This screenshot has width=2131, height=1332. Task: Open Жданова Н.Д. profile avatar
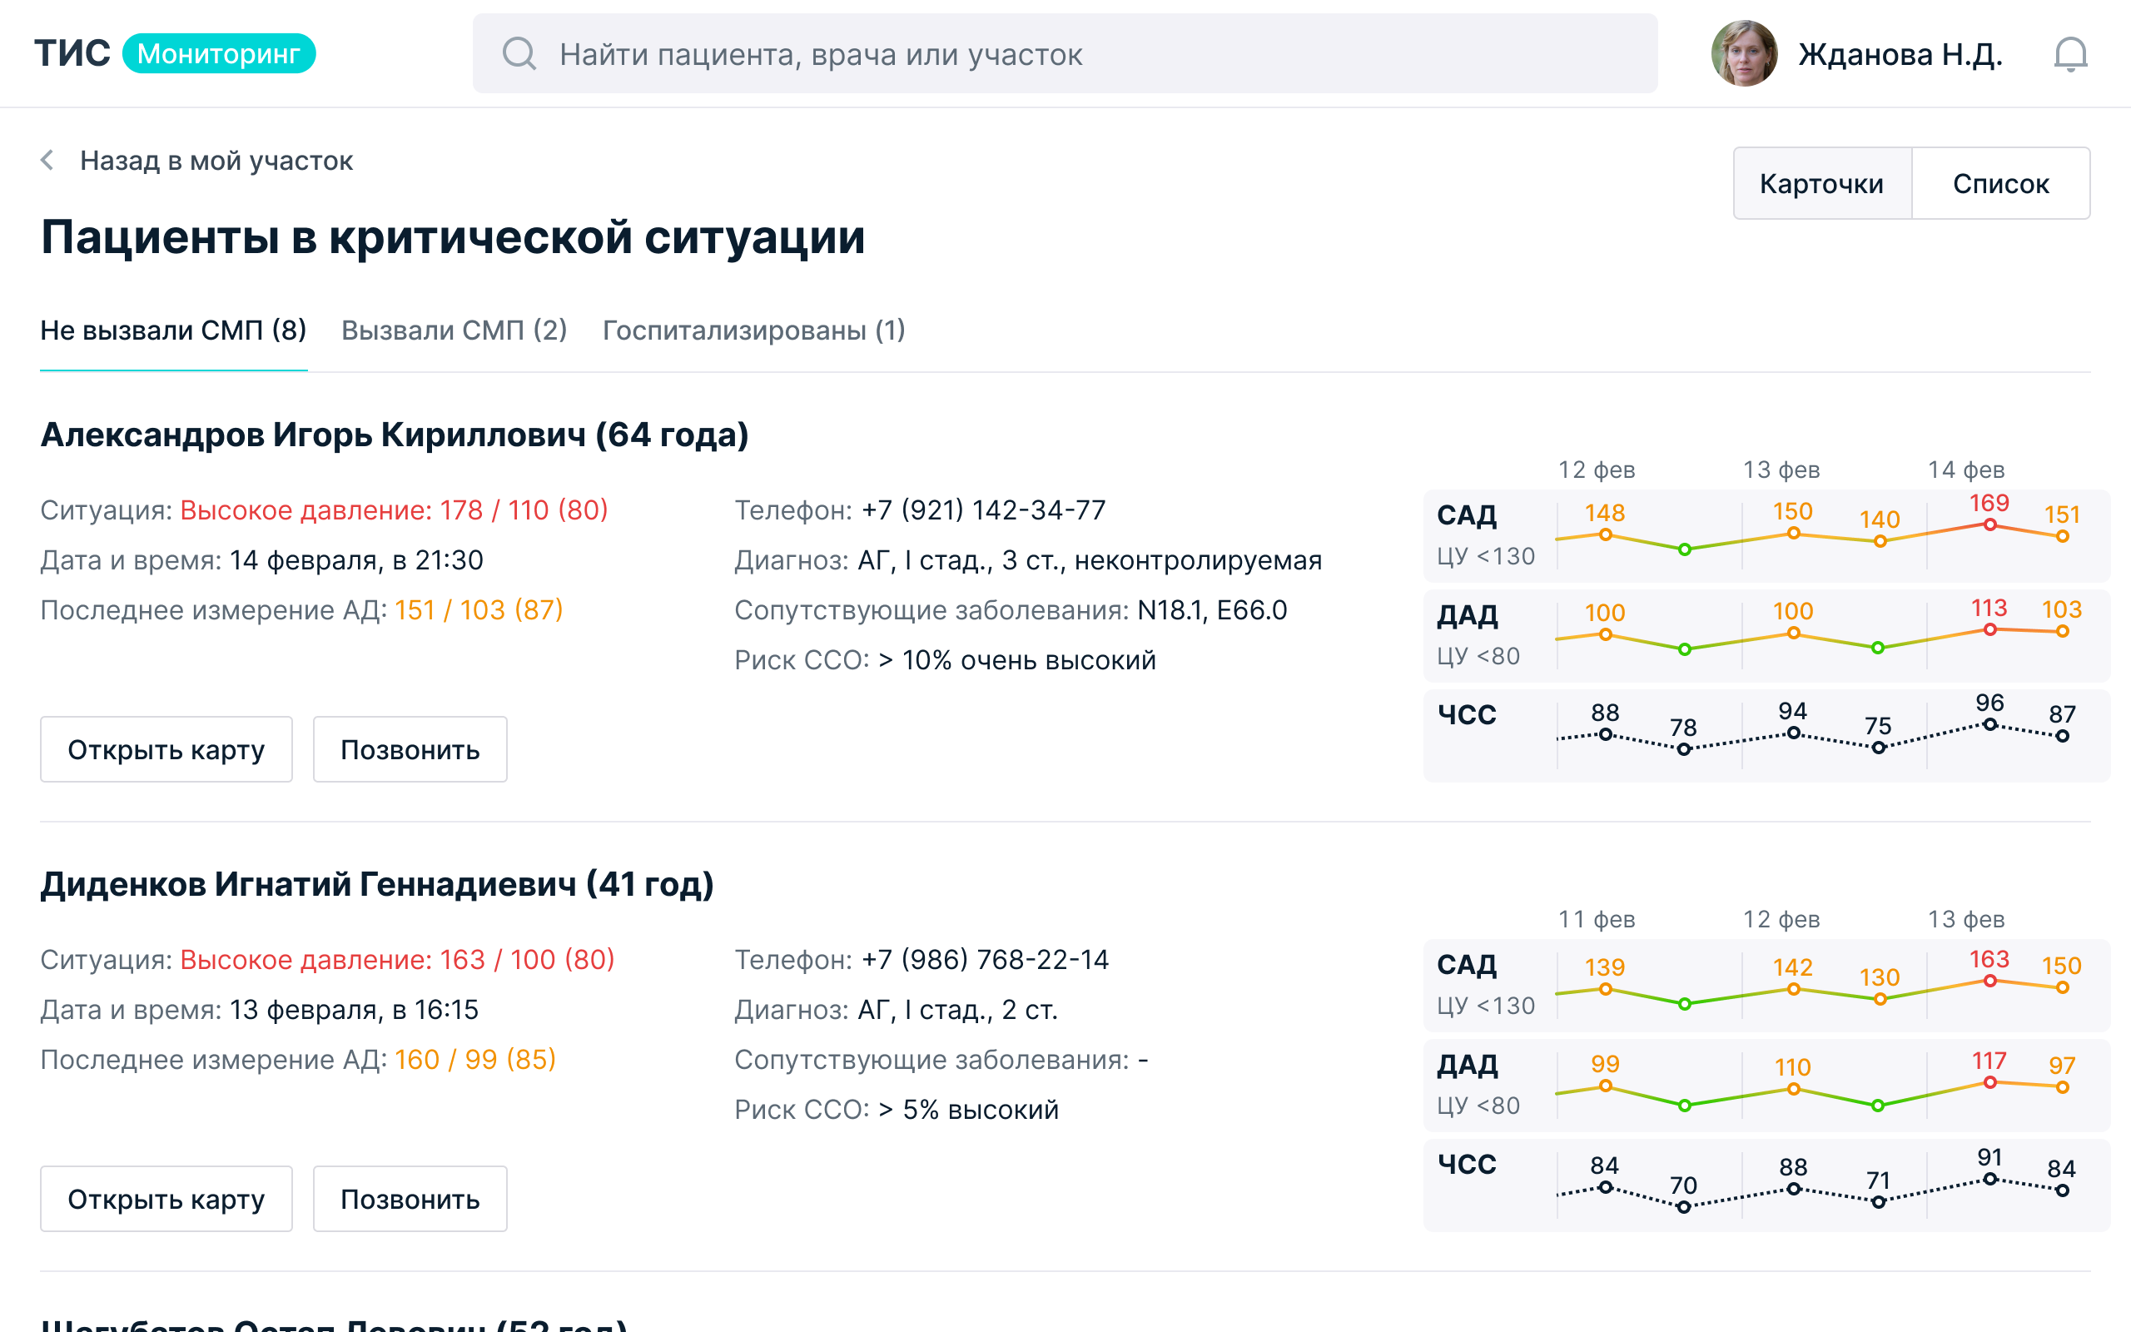(x=1744, y=54)
